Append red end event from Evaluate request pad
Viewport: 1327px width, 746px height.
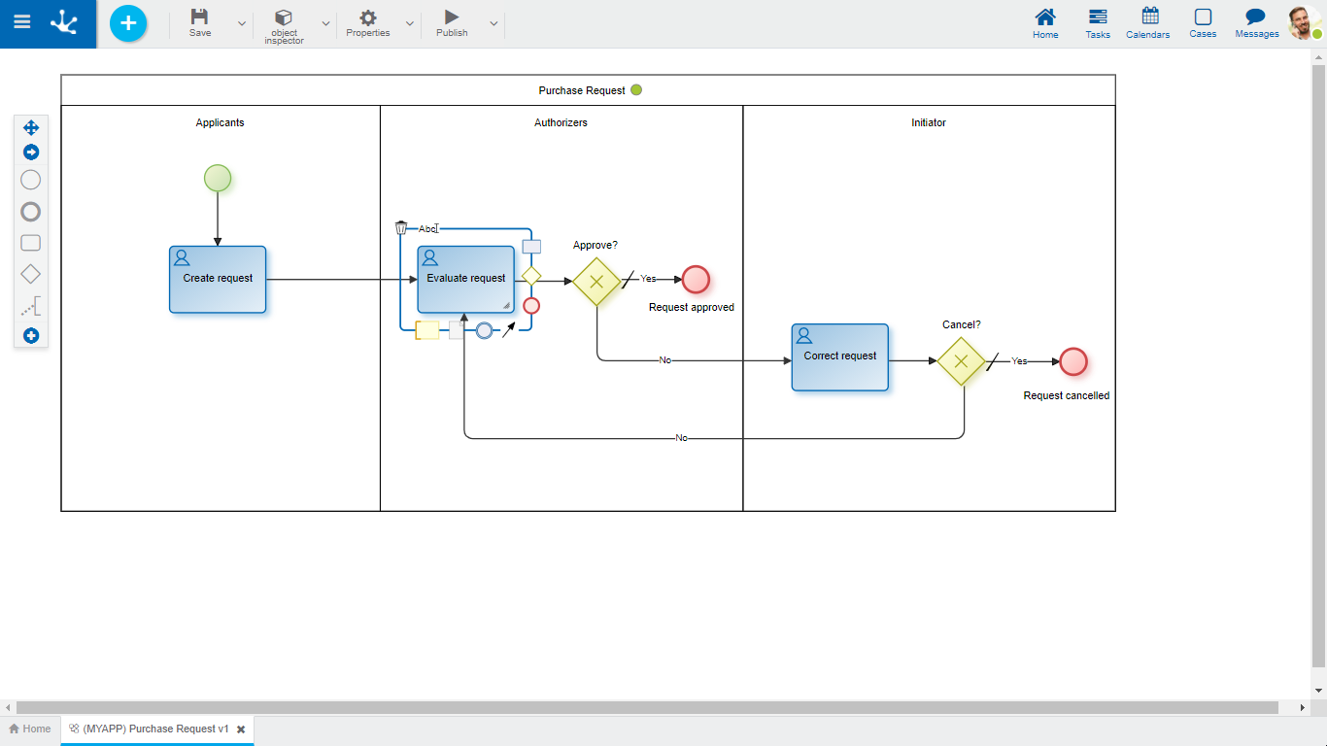[x=531, y=306]
